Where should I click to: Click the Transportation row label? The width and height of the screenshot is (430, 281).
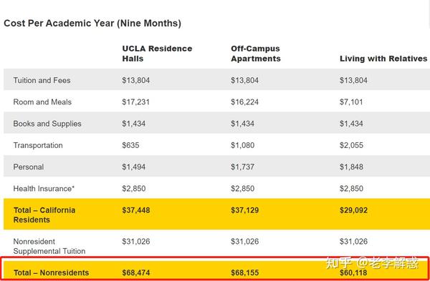point(38,145)
